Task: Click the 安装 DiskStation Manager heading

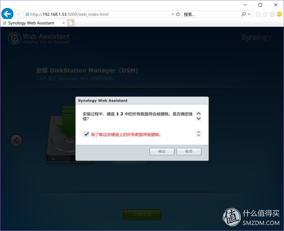Action: (x=87, y=70)
